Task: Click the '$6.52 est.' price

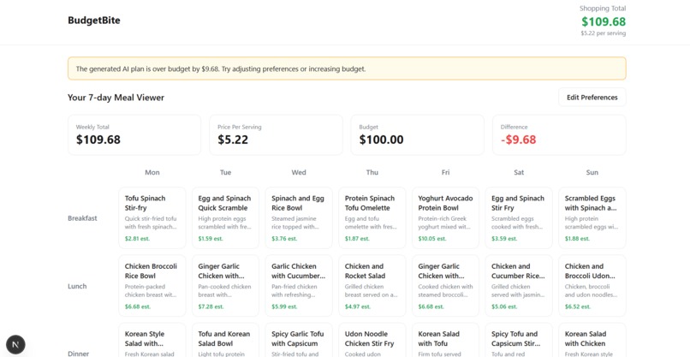Action: 577,306
